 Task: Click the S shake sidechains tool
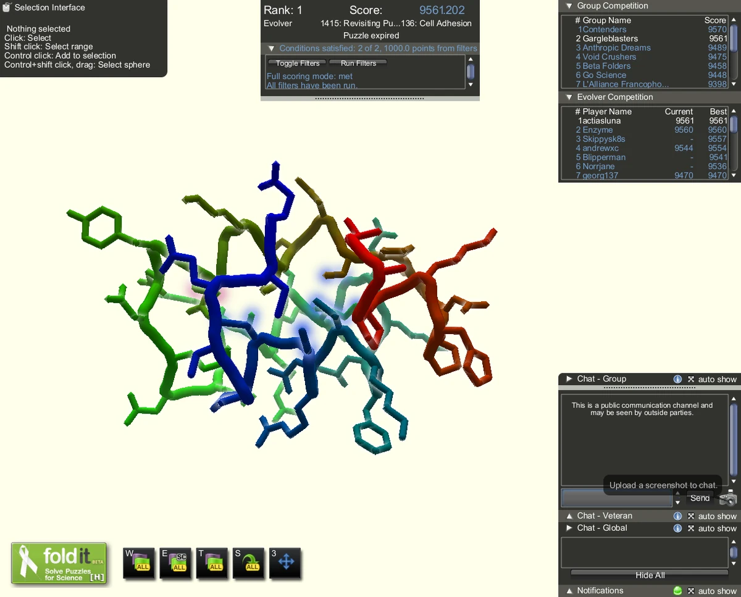coord(248,563)
